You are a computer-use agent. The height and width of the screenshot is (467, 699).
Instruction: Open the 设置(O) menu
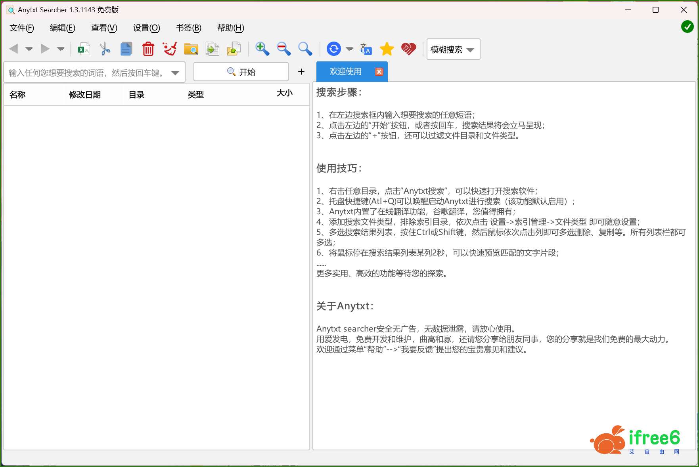146,28
